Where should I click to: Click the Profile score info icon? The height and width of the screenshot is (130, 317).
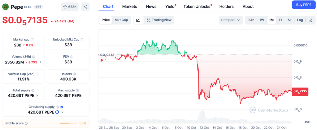[x=26, y=123]
